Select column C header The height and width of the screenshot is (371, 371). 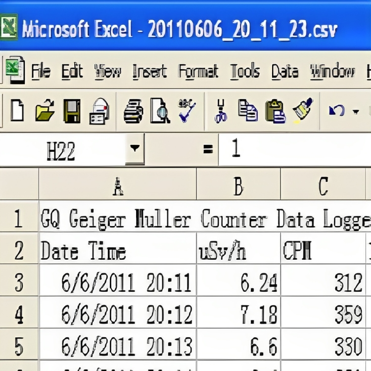coord(323,184)
